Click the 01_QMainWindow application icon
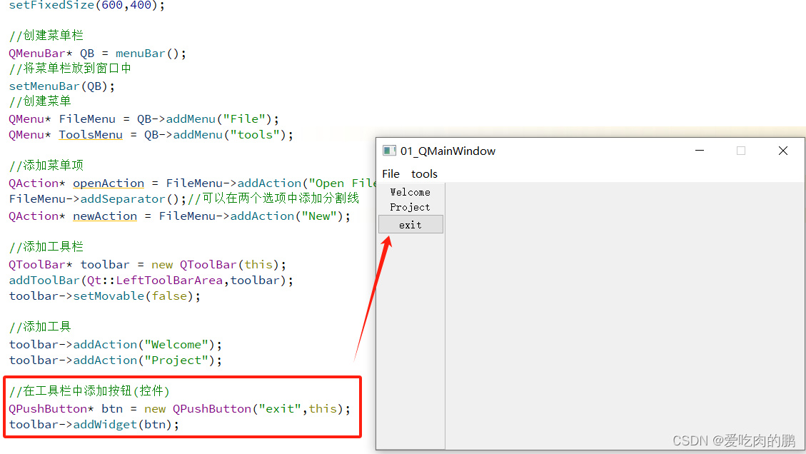Viewport: 806px width, 454px height. point(389,151)
